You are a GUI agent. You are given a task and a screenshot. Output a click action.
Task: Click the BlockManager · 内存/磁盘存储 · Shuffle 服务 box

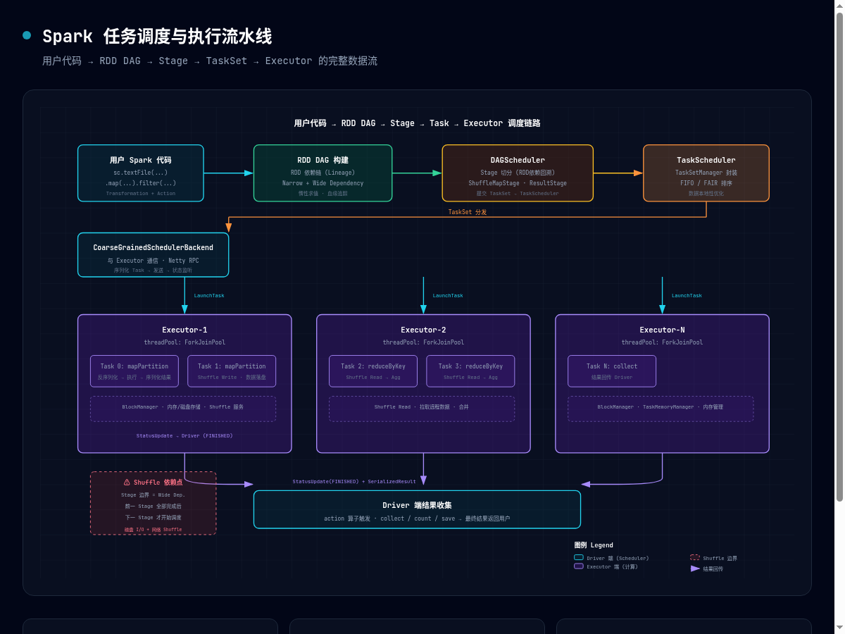[x=183, y=409]
